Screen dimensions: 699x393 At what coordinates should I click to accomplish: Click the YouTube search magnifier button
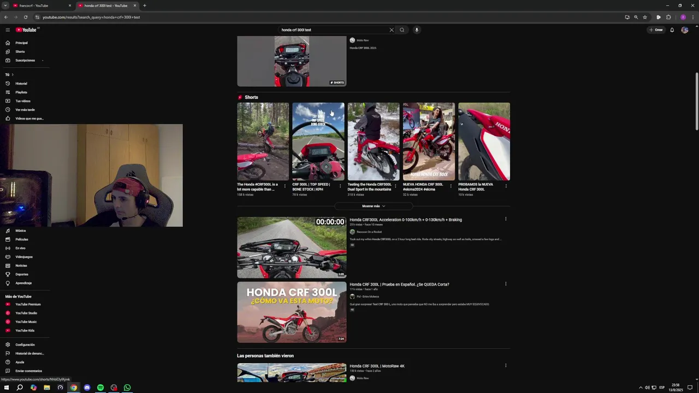coord(402,30)
